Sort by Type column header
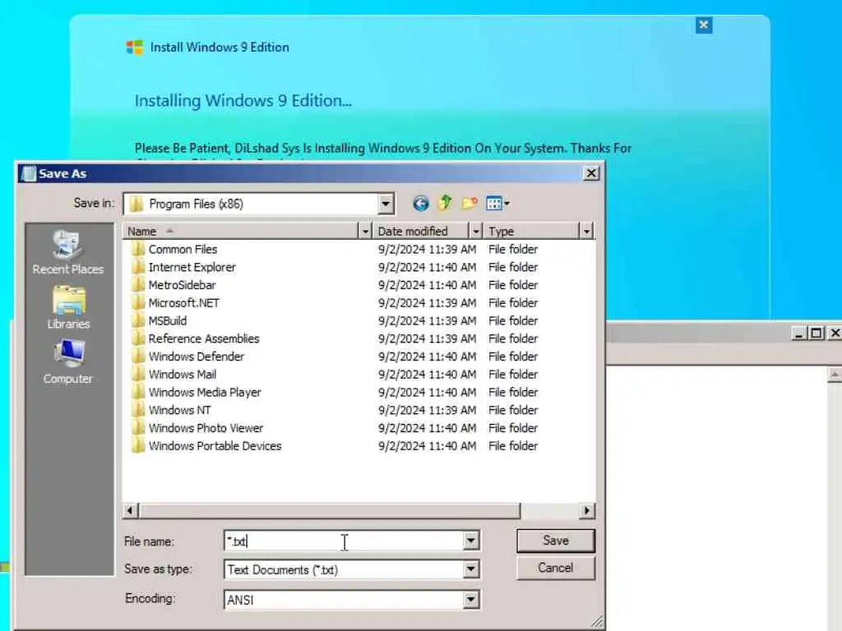This screenshot has height=631, width=842. click(x=531, y=231)
